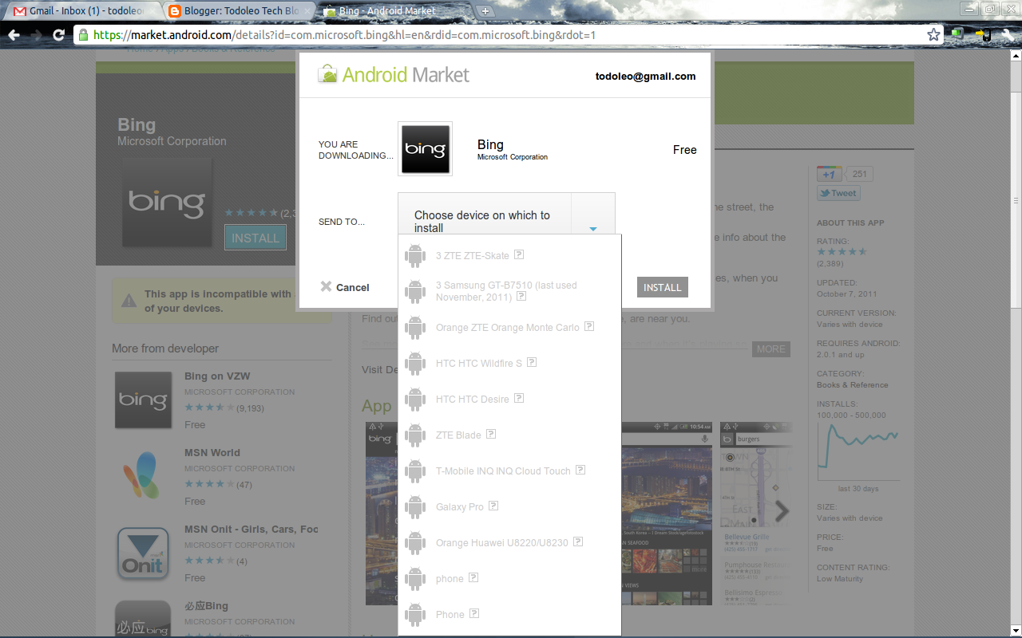Click the Tweet button
1022x638 pixels.
[x=838, y=192]
